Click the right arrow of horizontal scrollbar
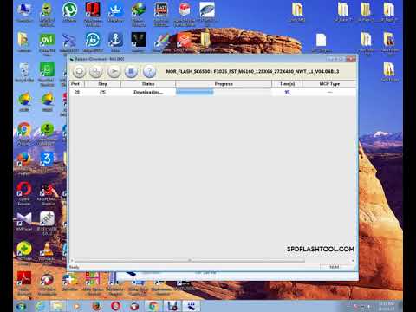This screenshot has width=416, height=312. (x=353, y=261)
